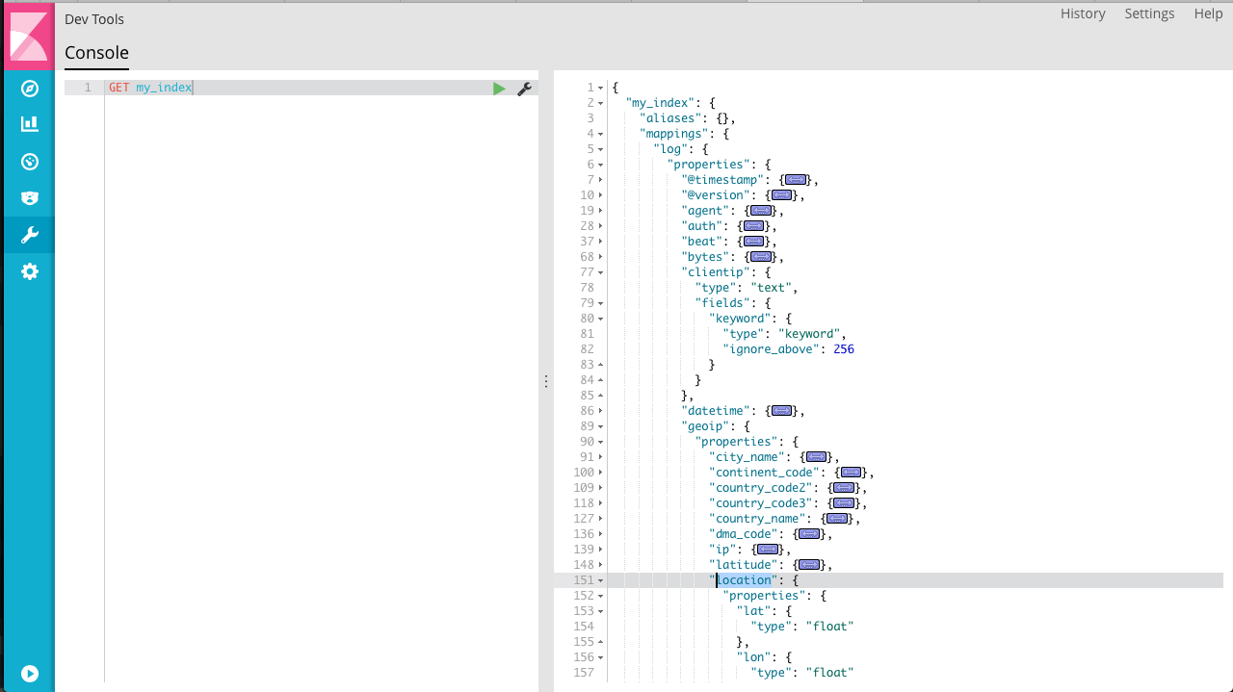Open Dashboard from the gauge sidebar icon
1233x692 pixels.
tap(30, 161)
